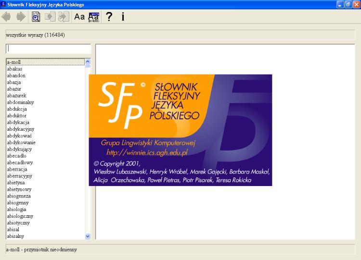
Task: Click the "wszystkie wyrazy (116484)" header text
Action: [x=35, y=35]
